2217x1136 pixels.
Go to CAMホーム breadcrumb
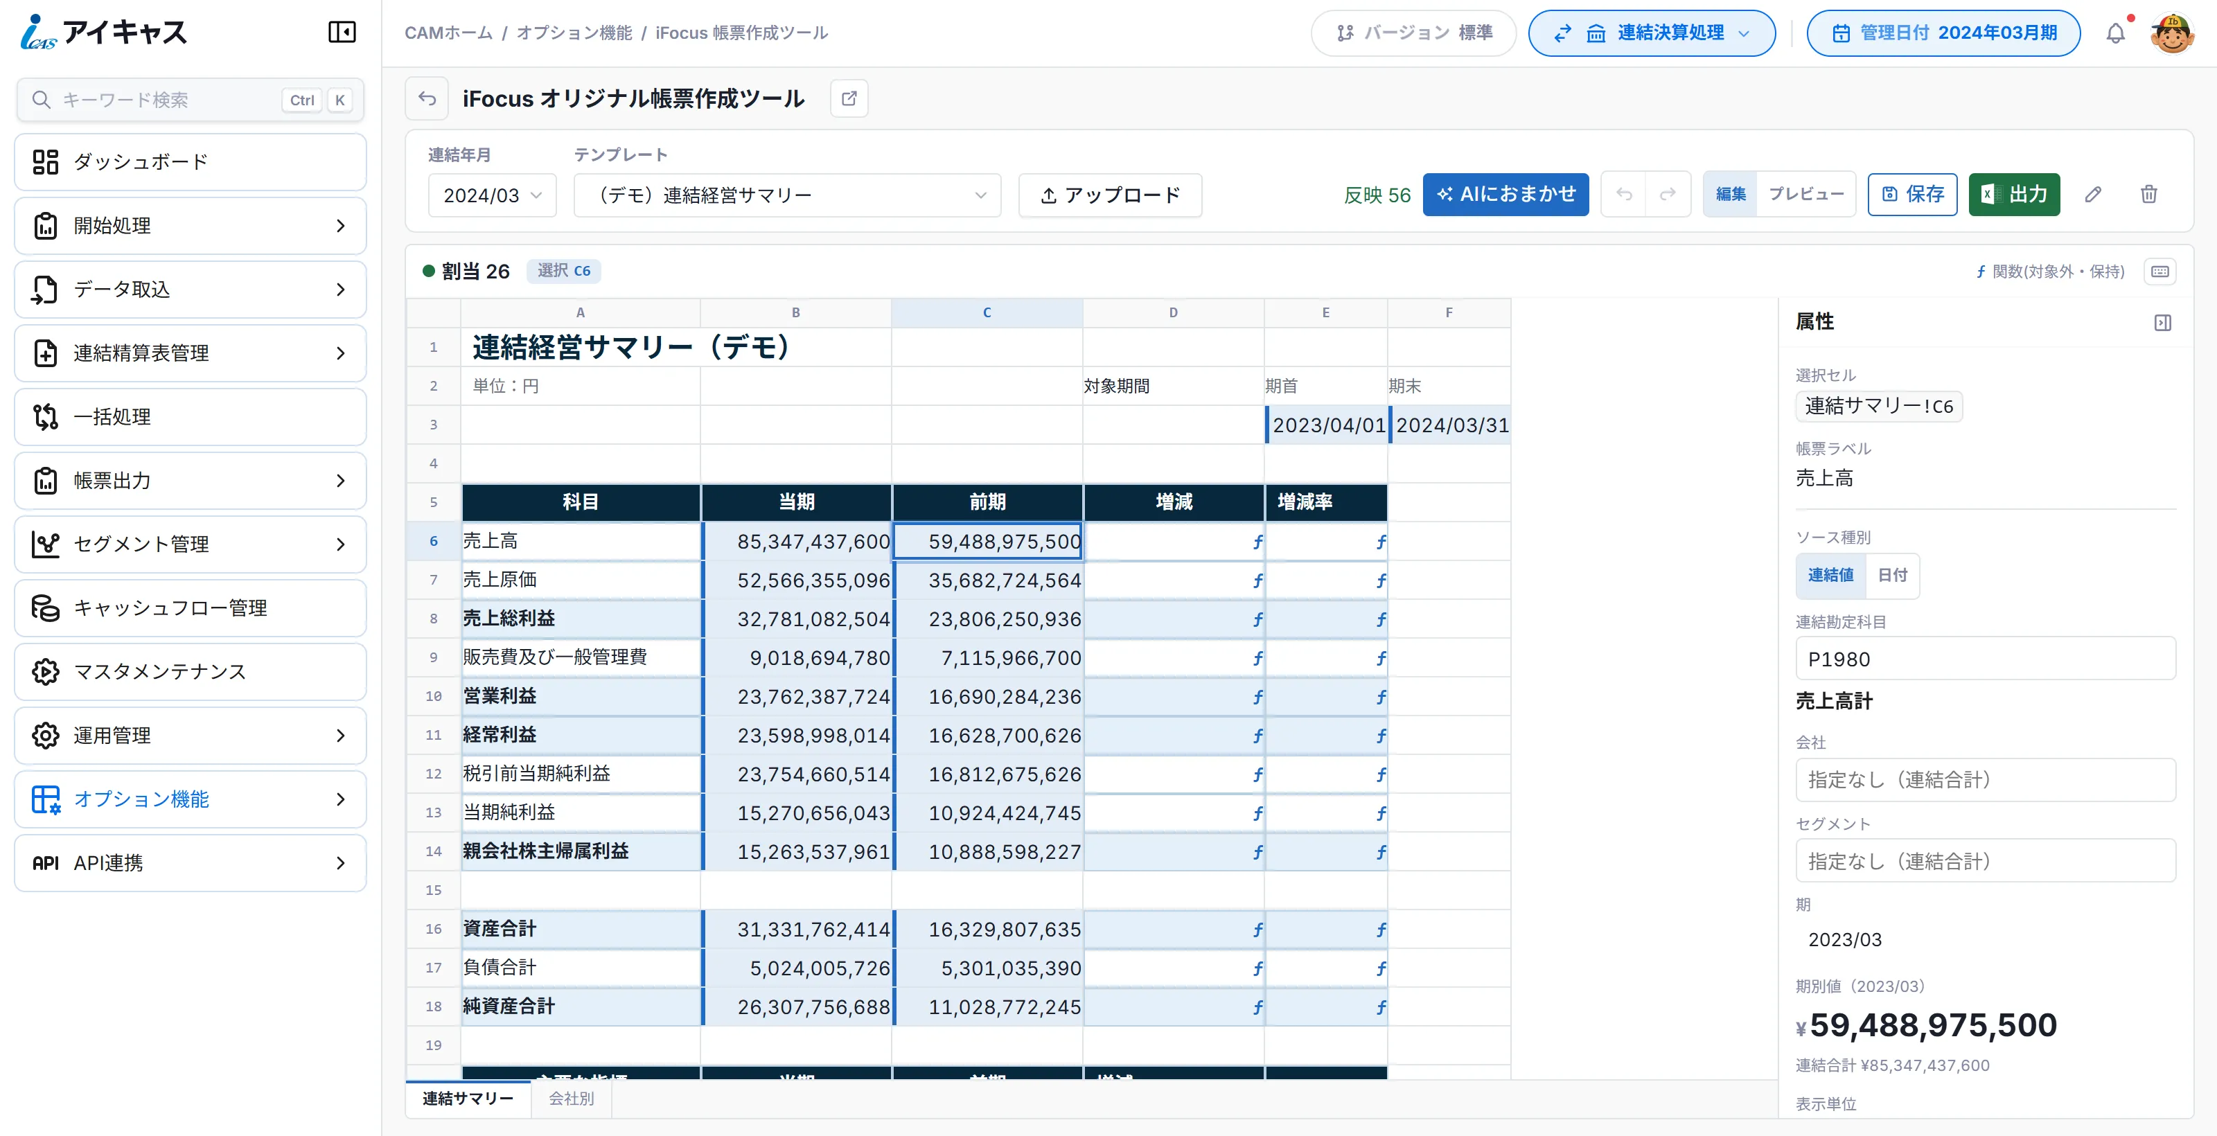coord(448,33)
